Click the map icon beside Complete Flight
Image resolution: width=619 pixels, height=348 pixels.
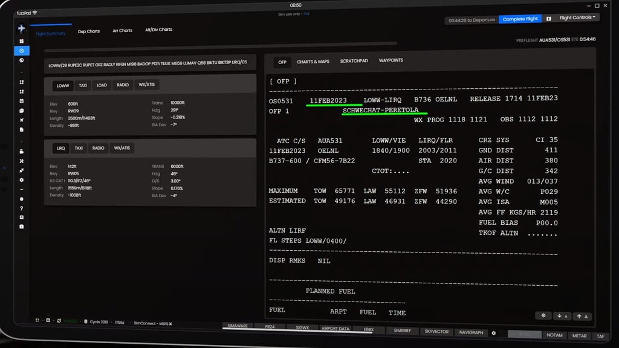pos(548,19)
